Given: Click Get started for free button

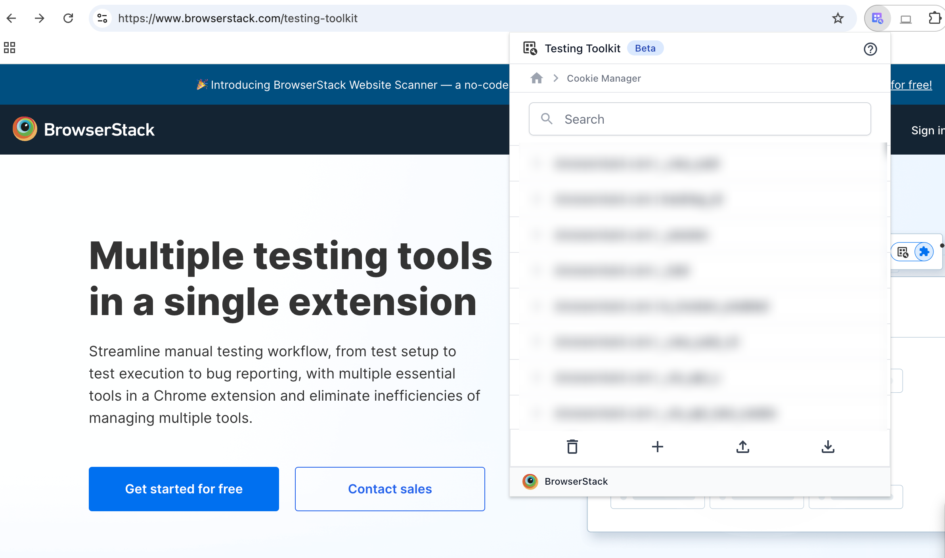Looking at the screenshot, I should pos(184,489).
